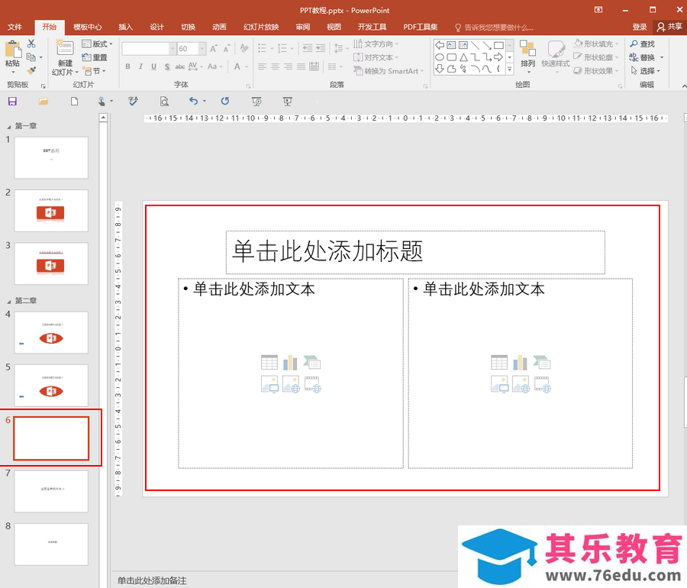Image resolution: width=687 pixels, height=588 pixels.
Task: Toggle center text alignment
Action: point(275,66)
